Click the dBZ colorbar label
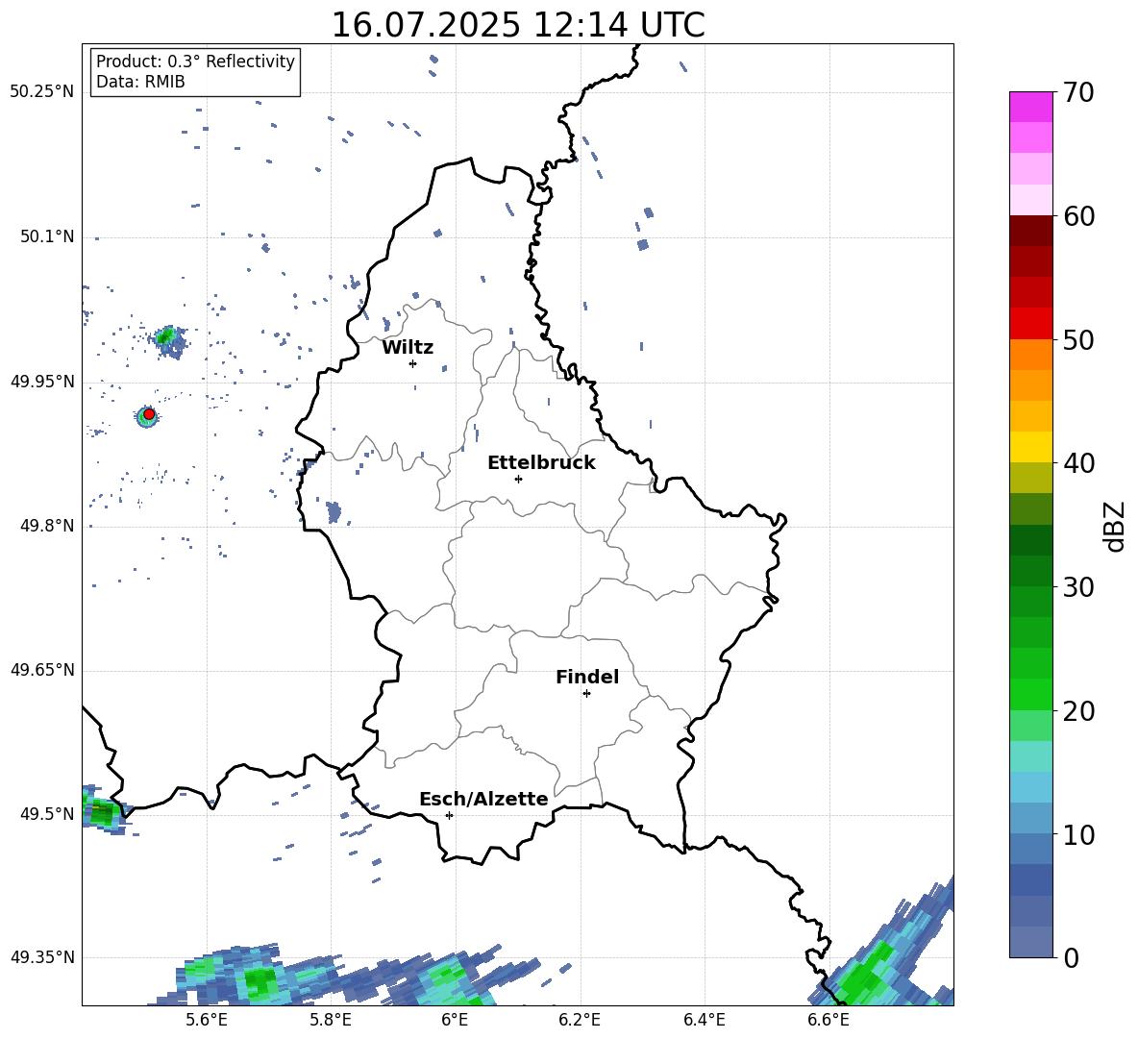 click(x=1113, y=526)
